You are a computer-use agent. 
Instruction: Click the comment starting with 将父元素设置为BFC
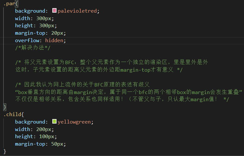[x=111, y=62]
